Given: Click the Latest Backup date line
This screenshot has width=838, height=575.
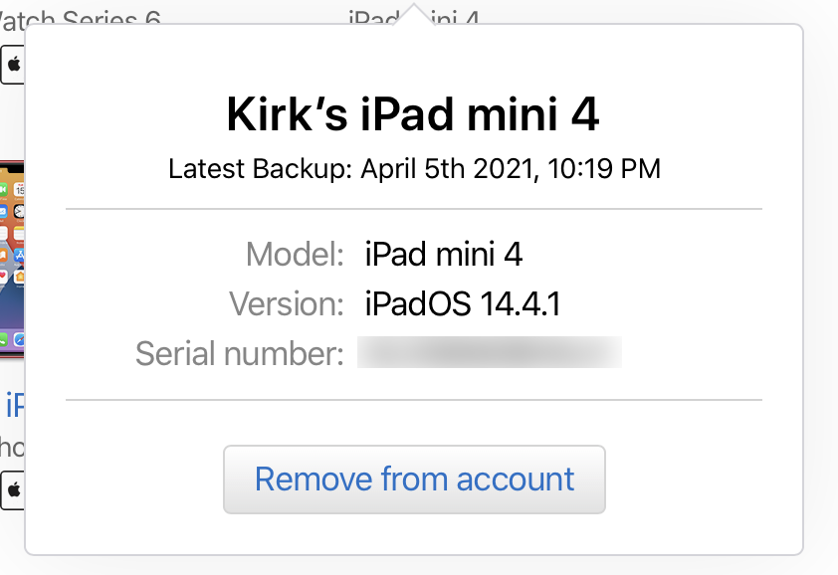Looking at the screenshot, I should tap(414, 169).
